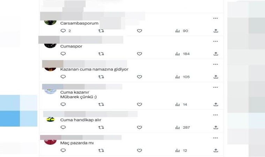The width and height of the screenshot is (265, 157).
Task: Open the Cuma handikap alır tweet text
Action: [x=81, y=120]
